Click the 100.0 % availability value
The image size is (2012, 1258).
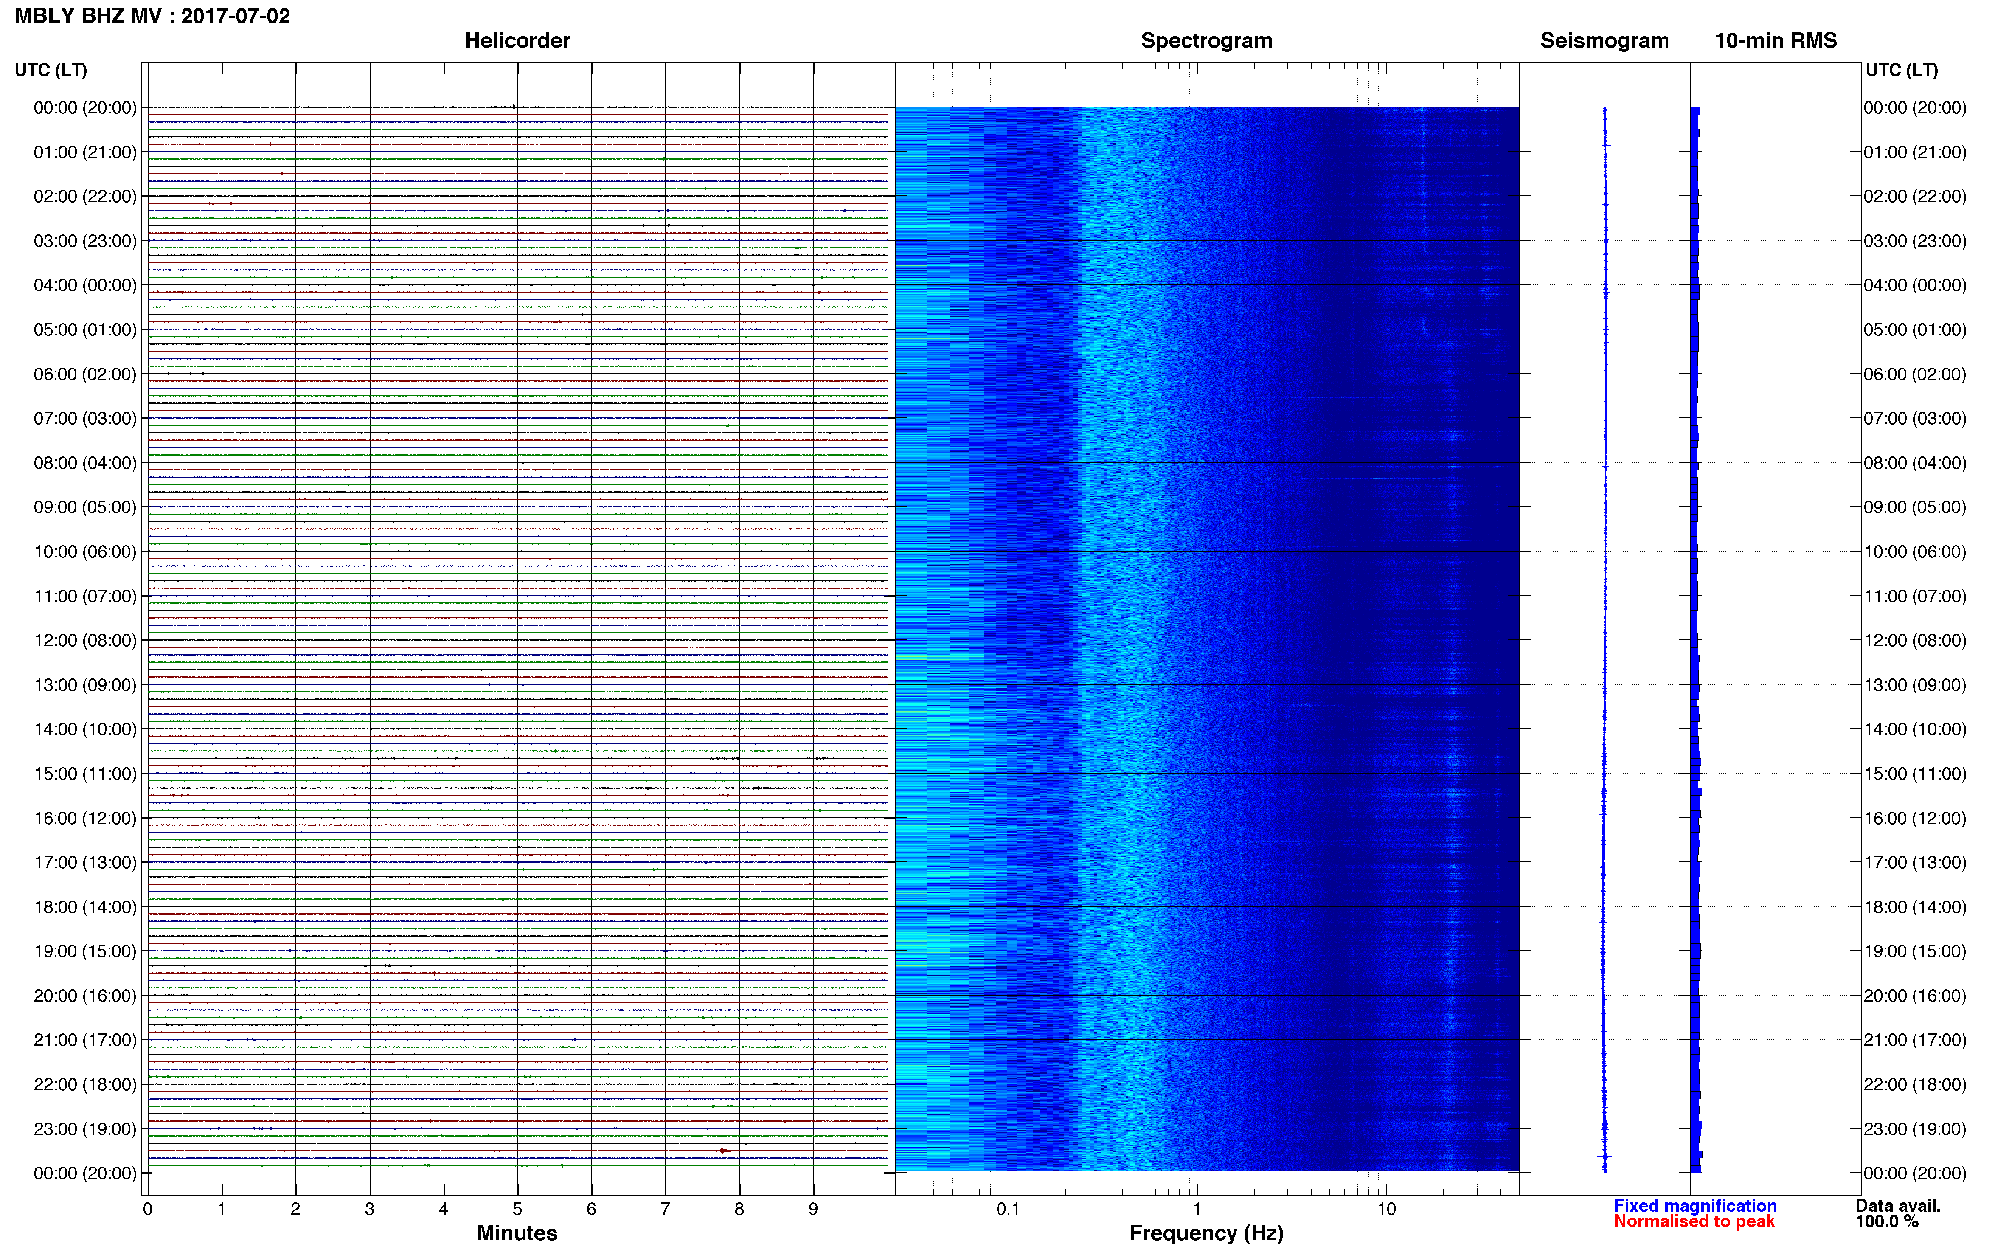[x=1886, y=1221]
